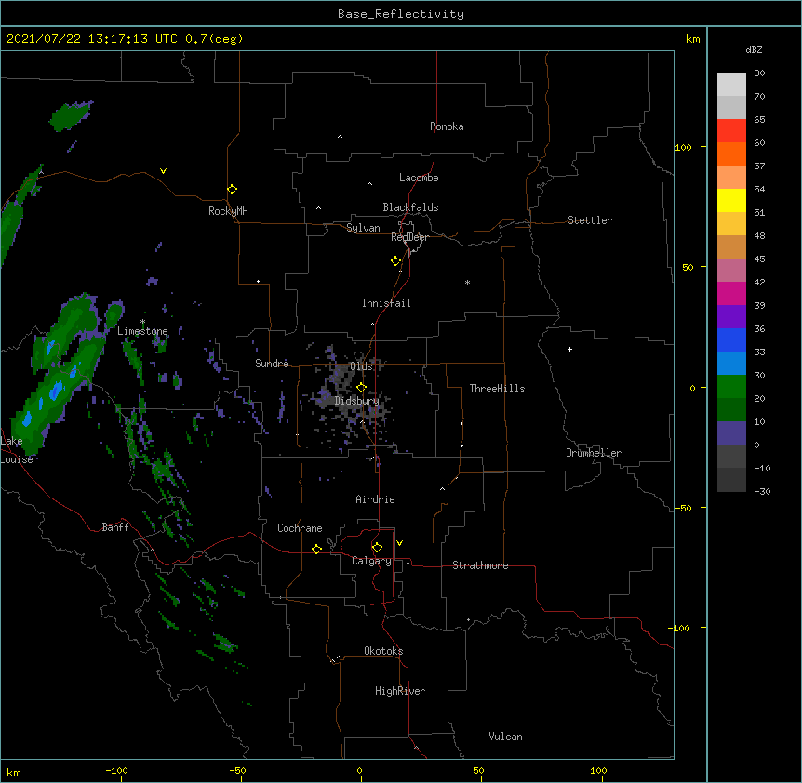
Task: Select the slate-blue 10 dBZ legend swatch
Action: coord(731,433)
